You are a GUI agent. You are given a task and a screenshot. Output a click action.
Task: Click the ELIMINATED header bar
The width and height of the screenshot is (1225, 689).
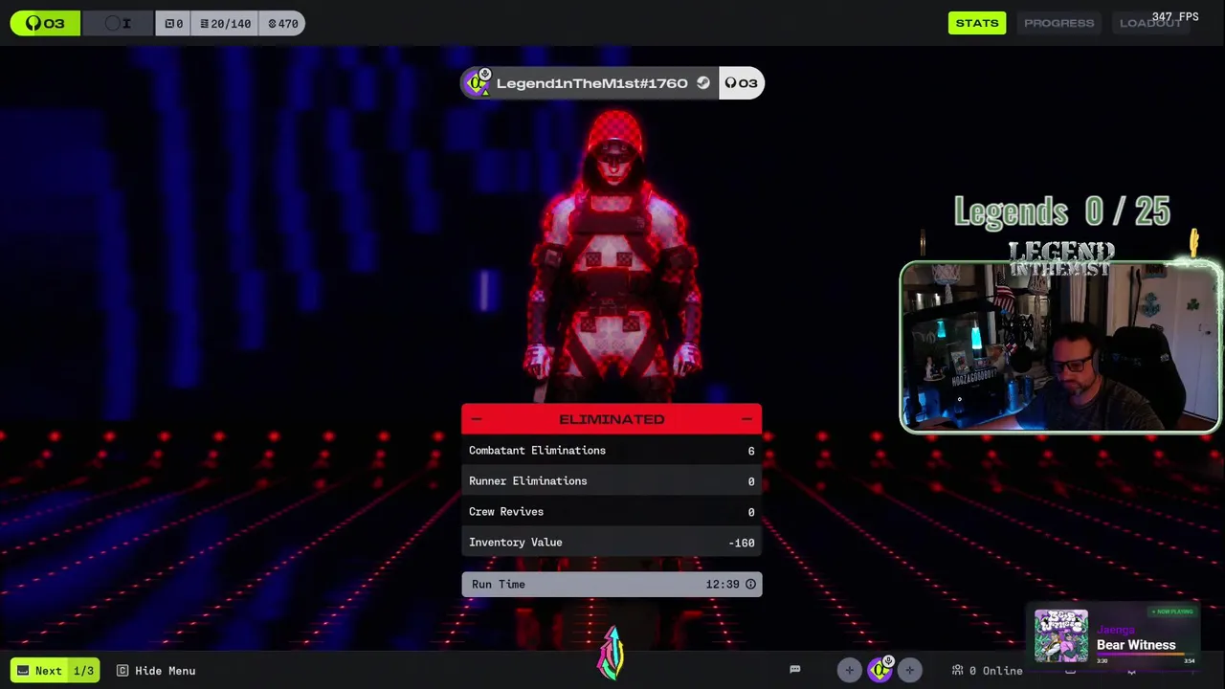coord(612,419)
